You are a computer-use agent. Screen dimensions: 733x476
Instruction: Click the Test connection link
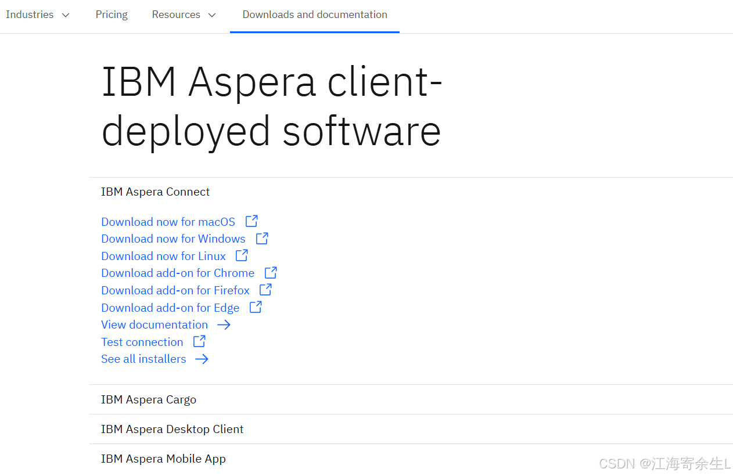[x=142, y=342]
